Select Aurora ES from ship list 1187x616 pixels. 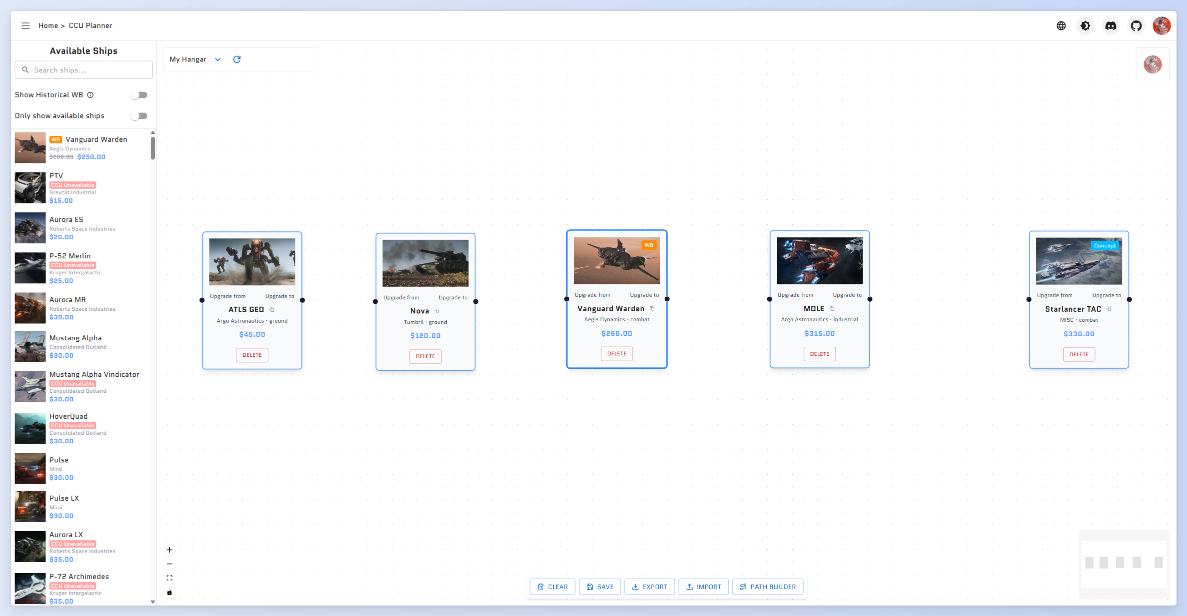point(66,220)
